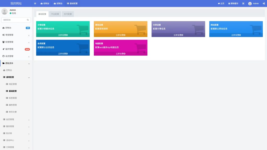267x150 pixels.
Task: Click the search magnifier icon in sidebar
Action: pyautogui.click(x=28, y=20)
